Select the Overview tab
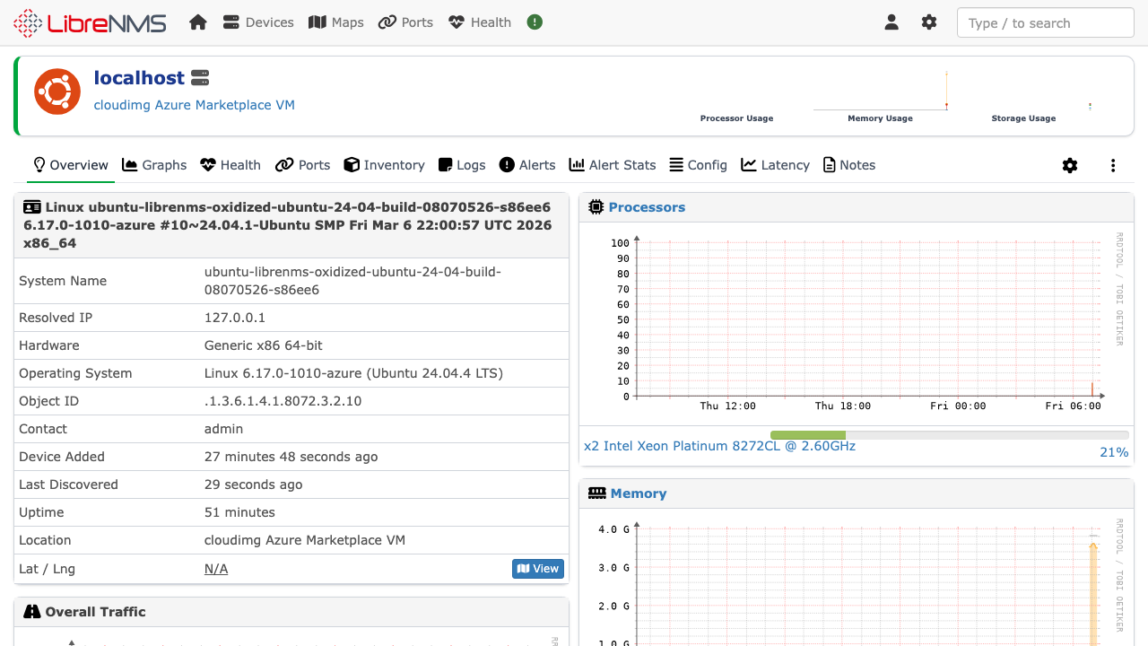The image size is (1148, 646). (x=70, y=165)
